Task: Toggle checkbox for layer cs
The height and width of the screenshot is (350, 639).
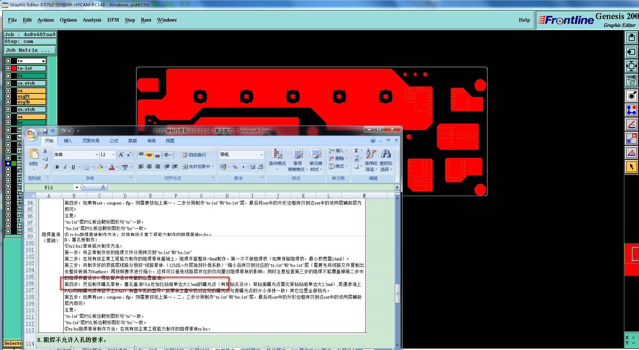Action: pyautogui.click(x=8, y=91)
